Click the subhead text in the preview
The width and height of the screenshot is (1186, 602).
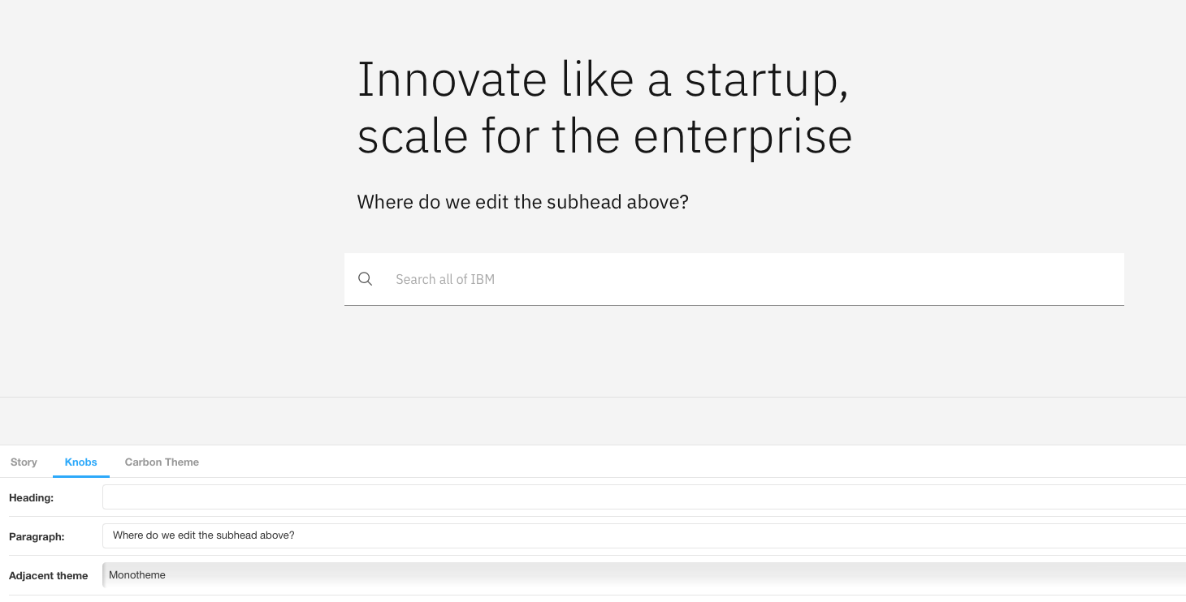click(x=522, y=201)
